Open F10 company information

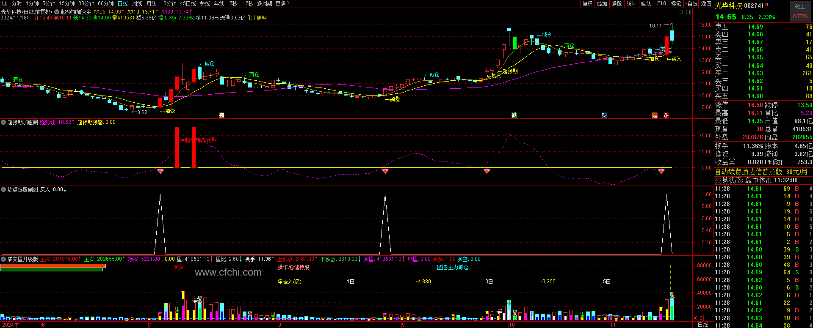[x=661, y=3]
